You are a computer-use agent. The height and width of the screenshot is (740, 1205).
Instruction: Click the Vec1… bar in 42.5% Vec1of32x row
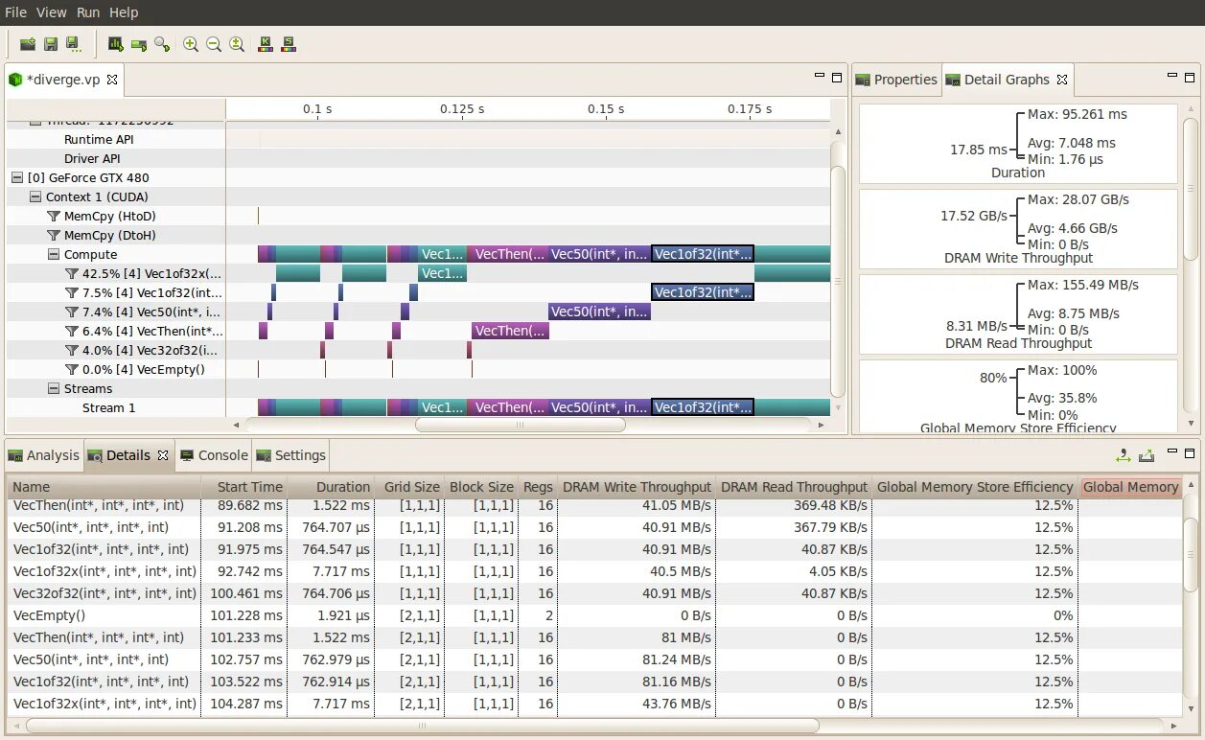click(x=442, y=273)
